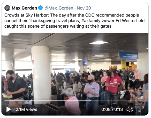The height and width of the screenshot is (118, 151).
Task: Play the Sky Harbor crowd video
Action: click(x=9, y=109)
